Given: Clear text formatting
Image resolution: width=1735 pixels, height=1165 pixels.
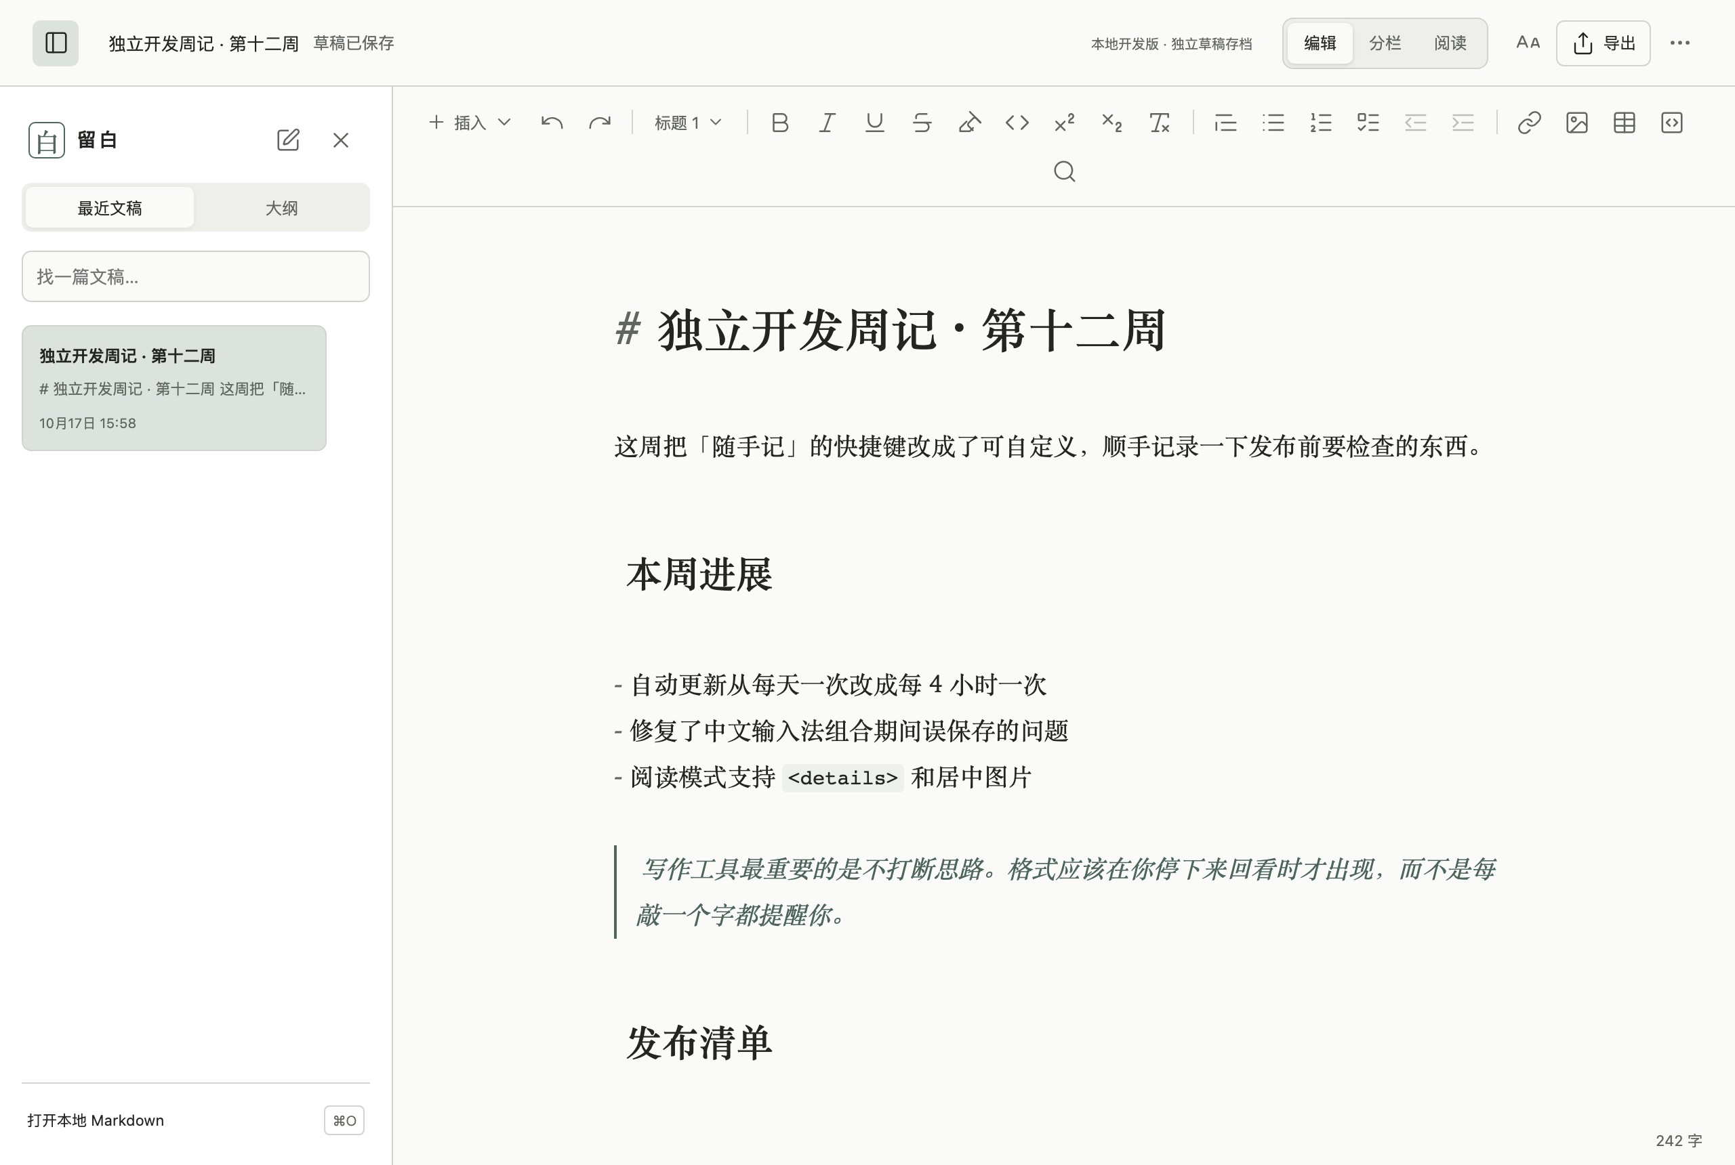Looking at the screenshot, I should 1160,123.
